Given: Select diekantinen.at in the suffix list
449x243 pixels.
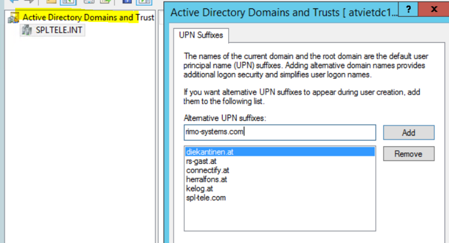Looking at the screenshot, I should 280,152.
